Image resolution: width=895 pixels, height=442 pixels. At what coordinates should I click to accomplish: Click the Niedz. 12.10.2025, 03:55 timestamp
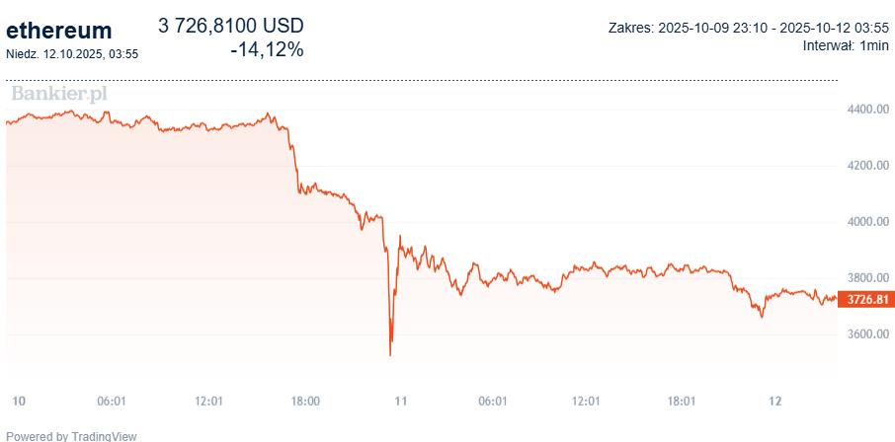pos(72,53)
